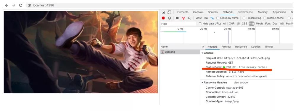Toggle the Img request filter
The image size is (301, 111).
[252, 24]
